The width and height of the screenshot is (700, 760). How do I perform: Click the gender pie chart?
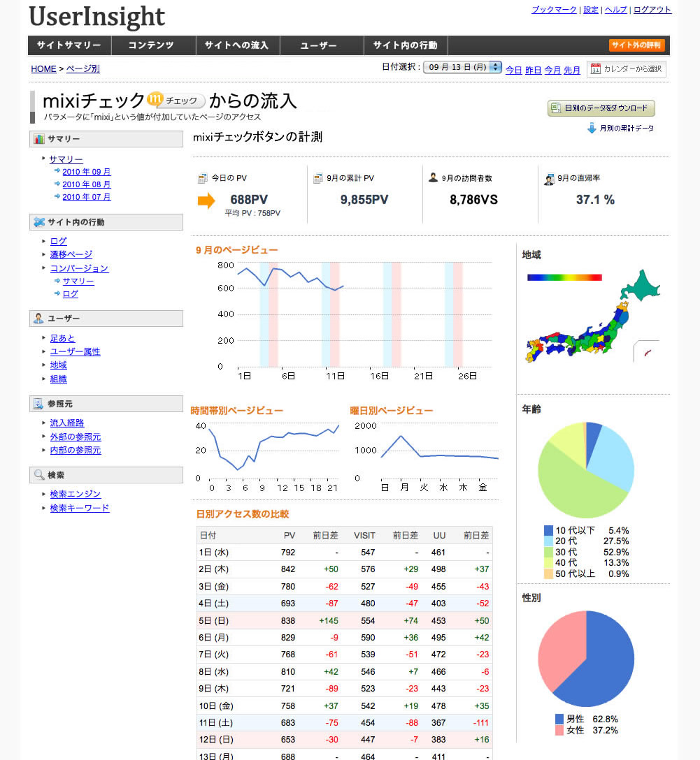coord(586,659)
